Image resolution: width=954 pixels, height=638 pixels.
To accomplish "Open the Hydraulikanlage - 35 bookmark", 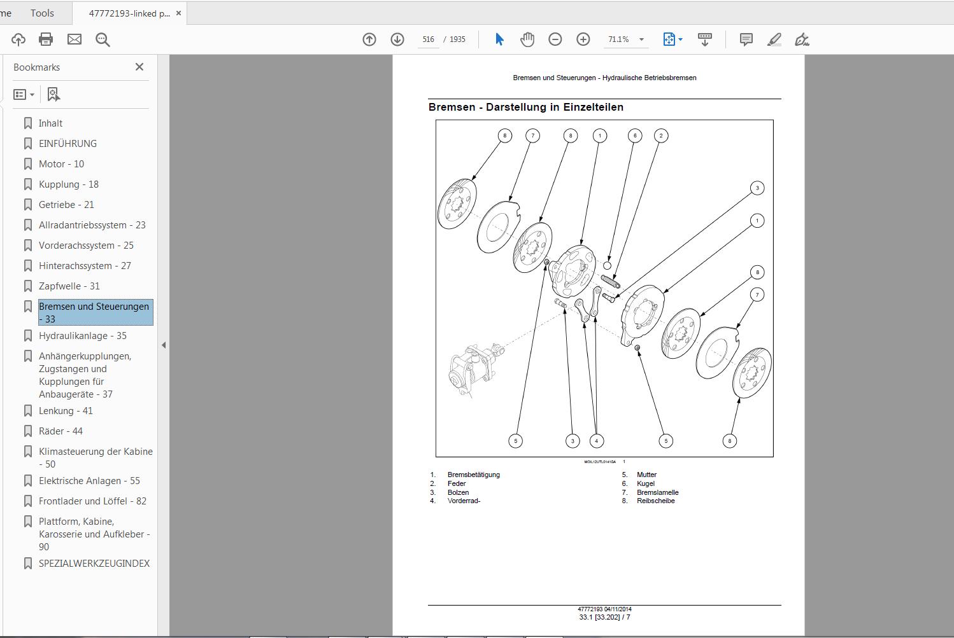I will pyautogui.click(x=82, y=335).
